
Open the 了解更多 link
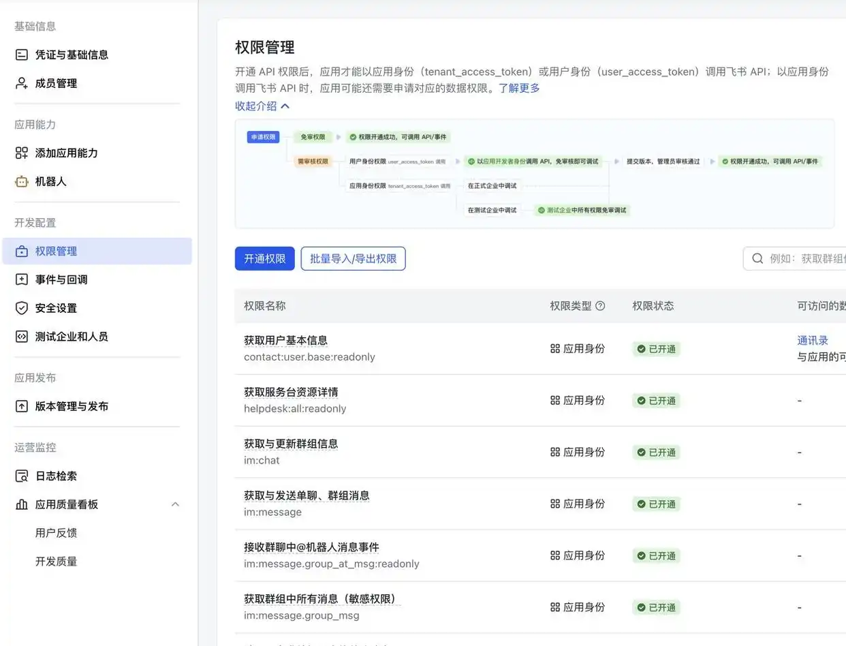pos(519,87)
